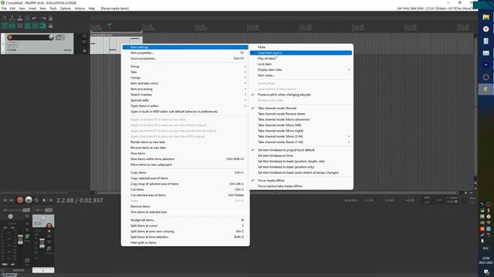
Task: Select Take channel mode: Reverse stereo
Action: pyautogui.click(x=301, y=114)
